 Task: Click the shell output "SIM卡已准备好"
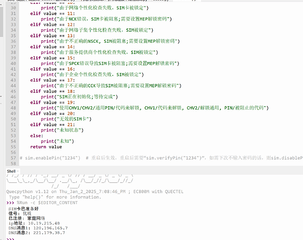pyautogui.click(x=24, y=209)
